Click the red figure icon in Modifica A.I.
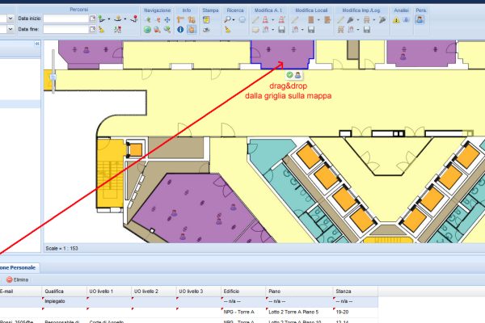Screen dimensions: 485x323 [x=265, y=19]
